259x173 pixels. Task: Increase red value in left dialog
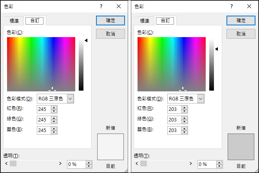tap(54, 108)
